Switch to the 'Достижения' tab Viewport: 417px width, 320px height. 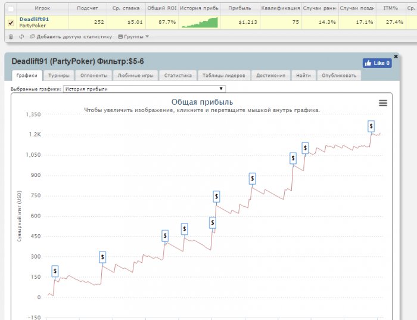pos(270,76)
